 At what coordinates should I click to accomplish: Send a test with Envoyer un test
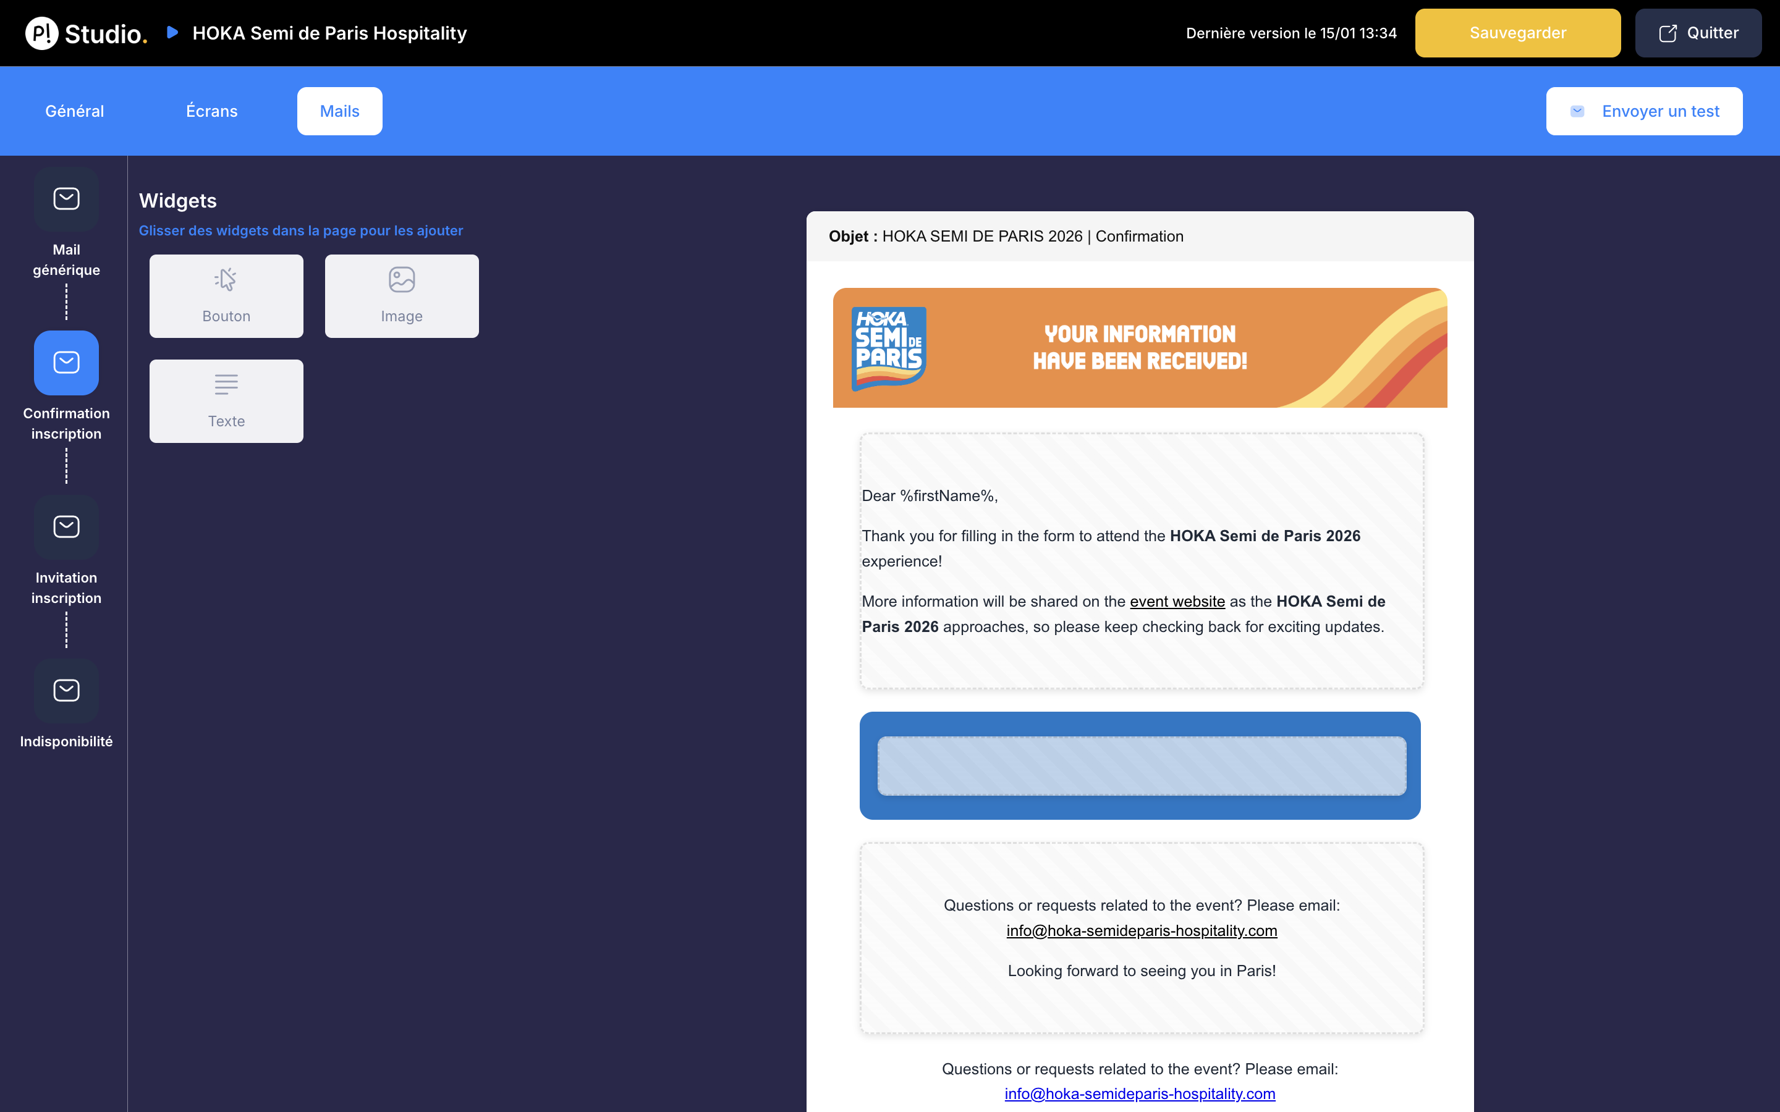click(1644, 111)
